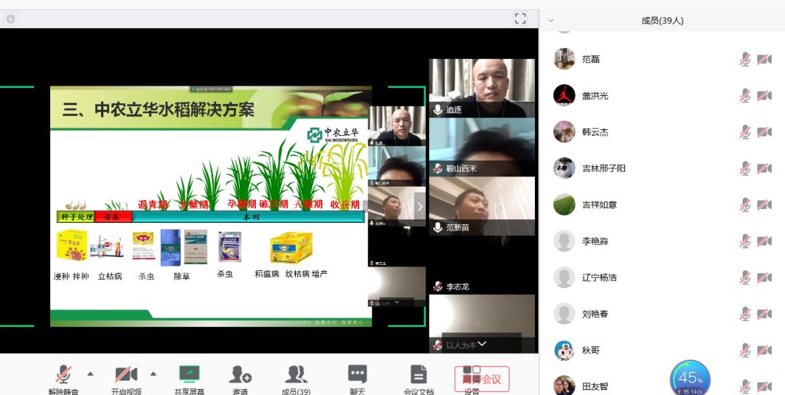785x395 pixels.
Task: Click 范磊's avatar in the members list
Action: (x=564, y=59)
